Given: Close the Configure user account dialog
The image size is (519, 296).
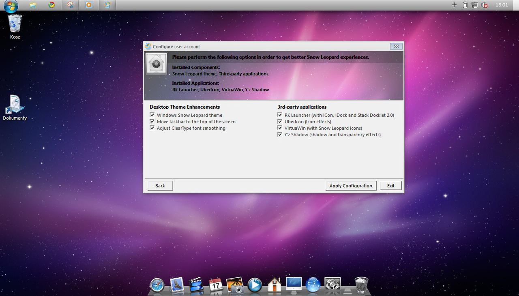Looking at the screenshot, I should pyautogui.click(x=396, y=46).
